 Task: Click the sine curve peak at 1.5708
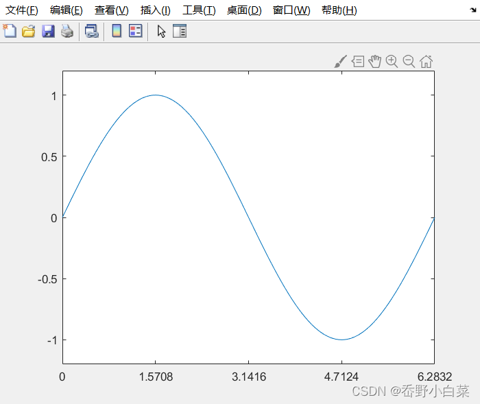pyautogui.click(x=156, y=95)
